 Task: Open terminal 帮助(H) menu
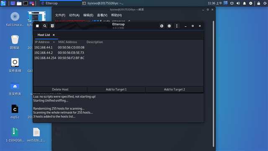[x=116, y=15]
